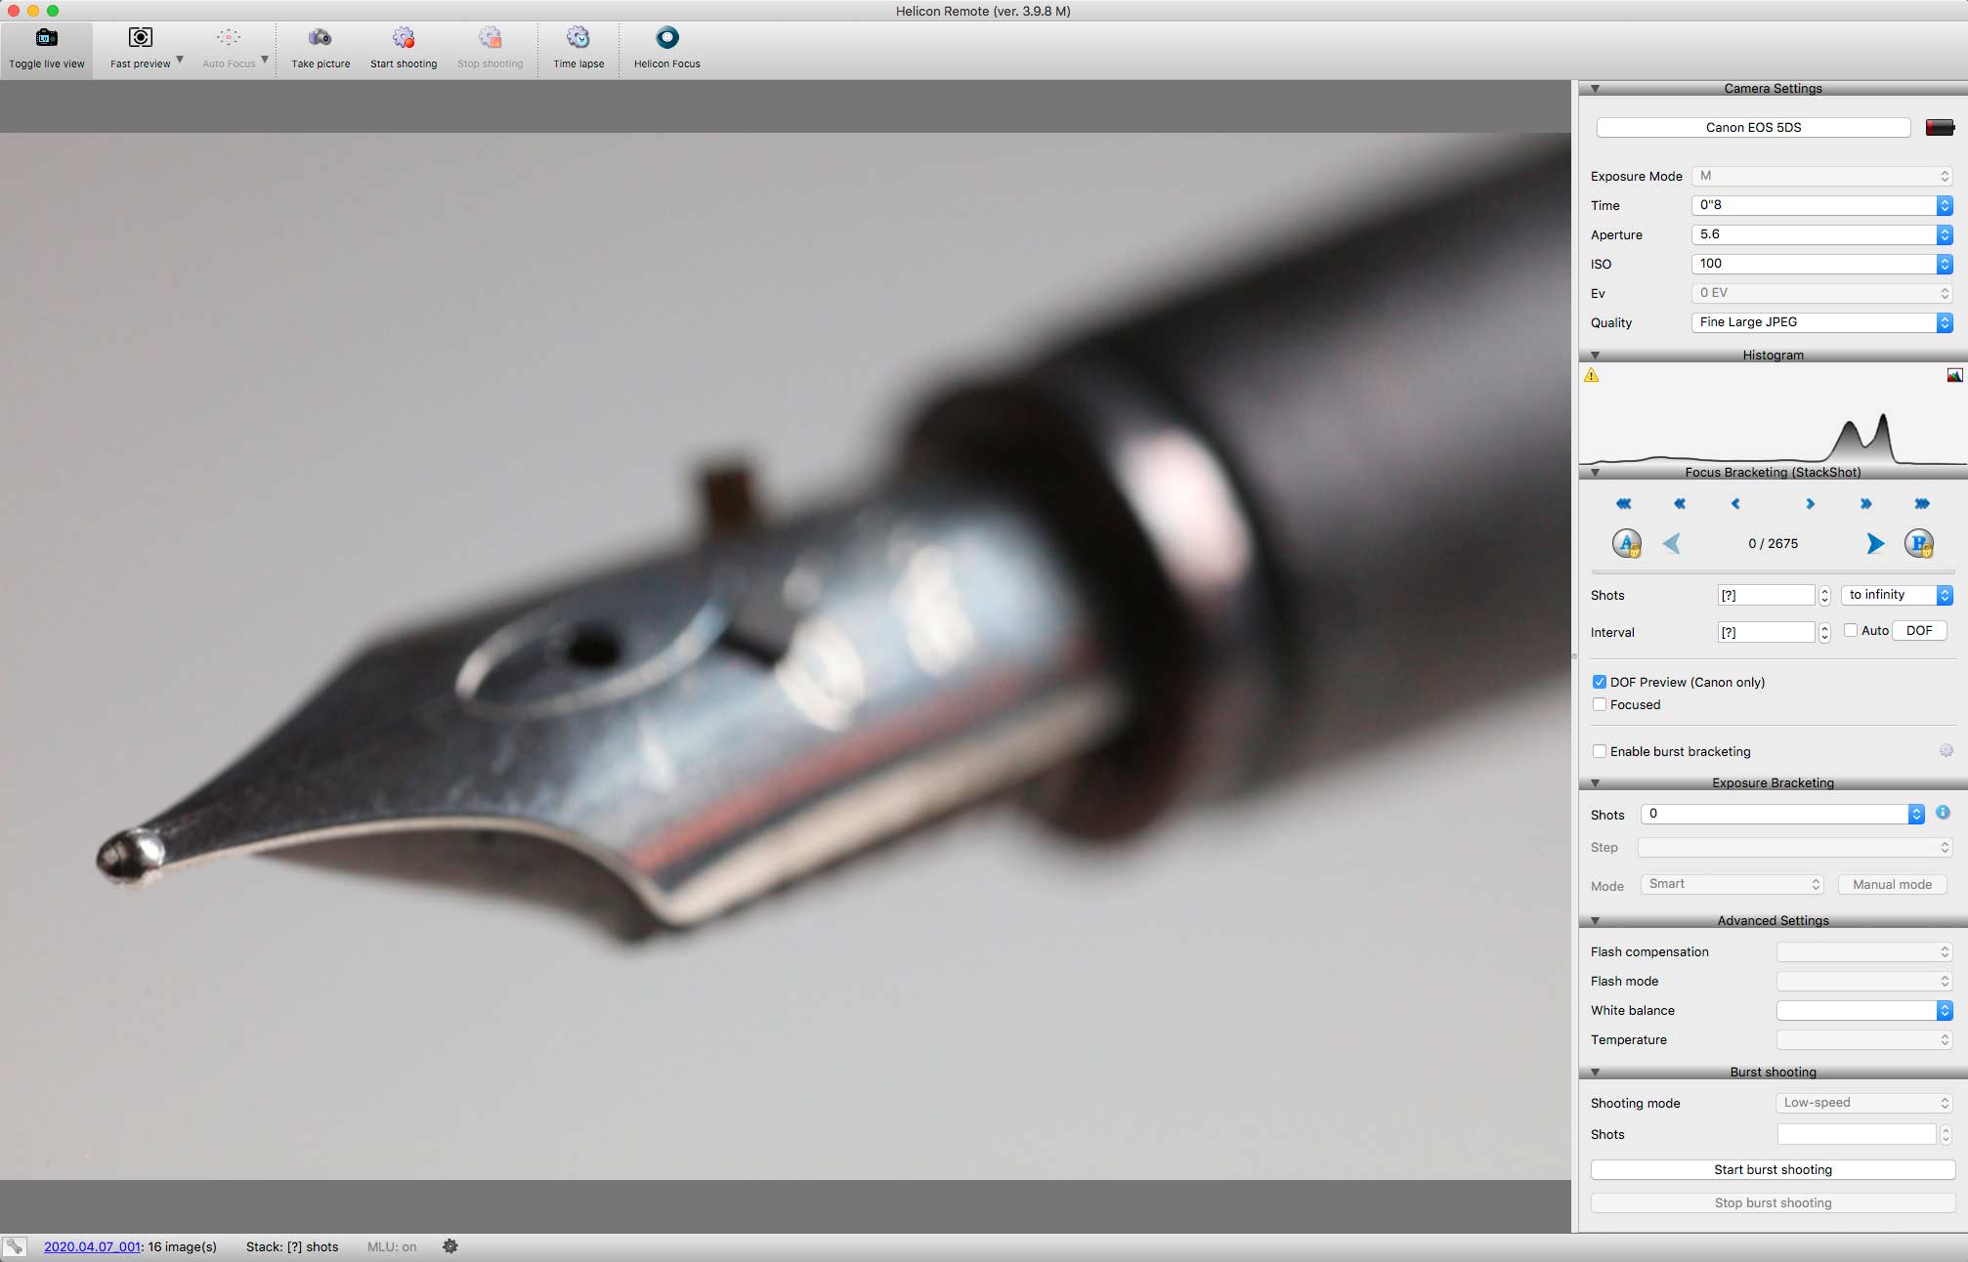Viewport: 1968px width, 1262px height.
Task: Click Start burst shooting button
Action: coord(1773,1170)
